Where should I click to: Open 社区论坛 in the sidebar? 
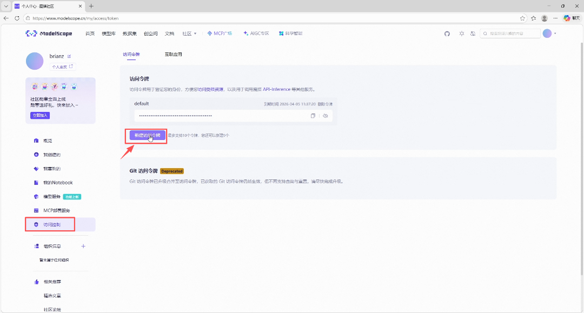coord(52,309)
